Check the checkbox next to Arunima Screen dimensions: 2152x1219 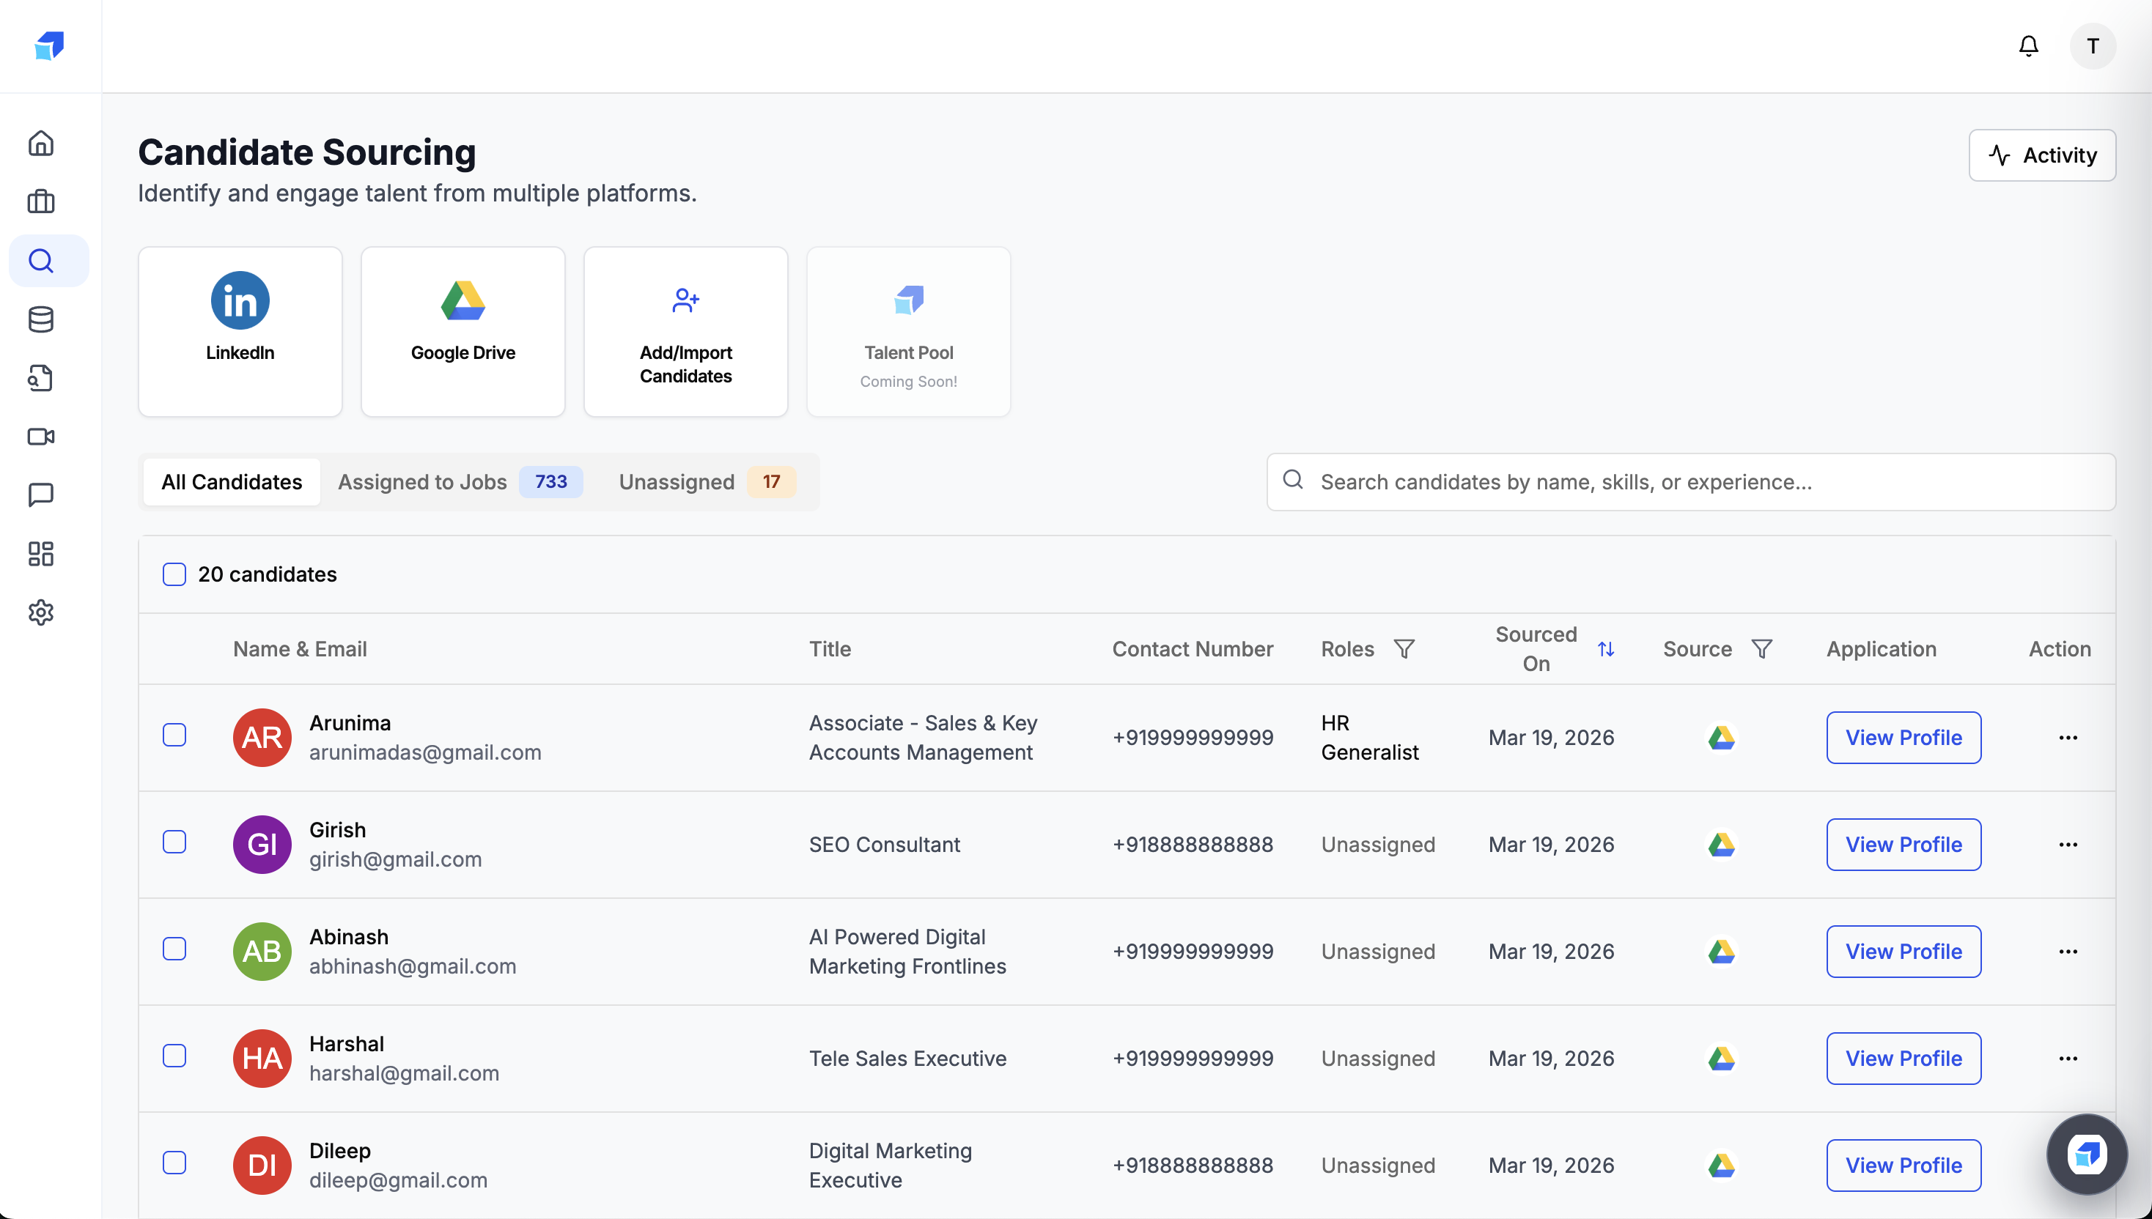coord(174,736)
